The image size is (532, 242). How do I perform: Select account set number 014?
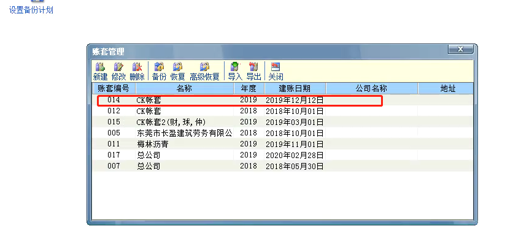[114, 100]
